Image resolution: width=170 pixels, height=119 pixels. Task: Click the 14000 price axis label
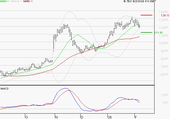163,12
